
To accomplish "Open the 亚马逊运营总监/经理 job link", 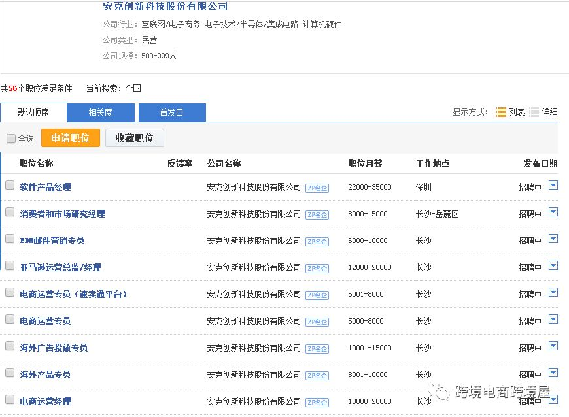I will [x=60, y=267].
